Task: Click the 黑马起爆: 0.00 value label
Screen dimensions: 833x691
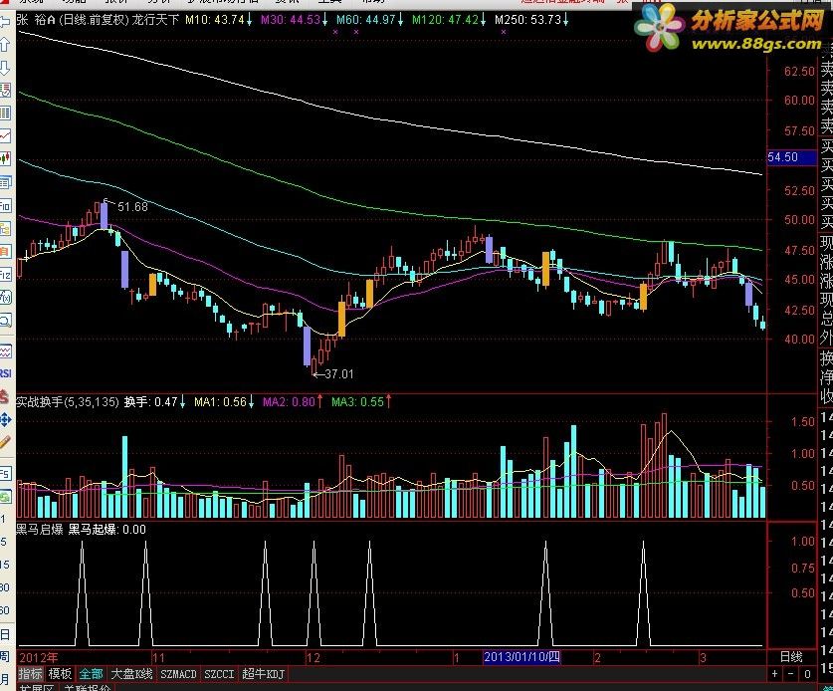Action: coord(106,530)
